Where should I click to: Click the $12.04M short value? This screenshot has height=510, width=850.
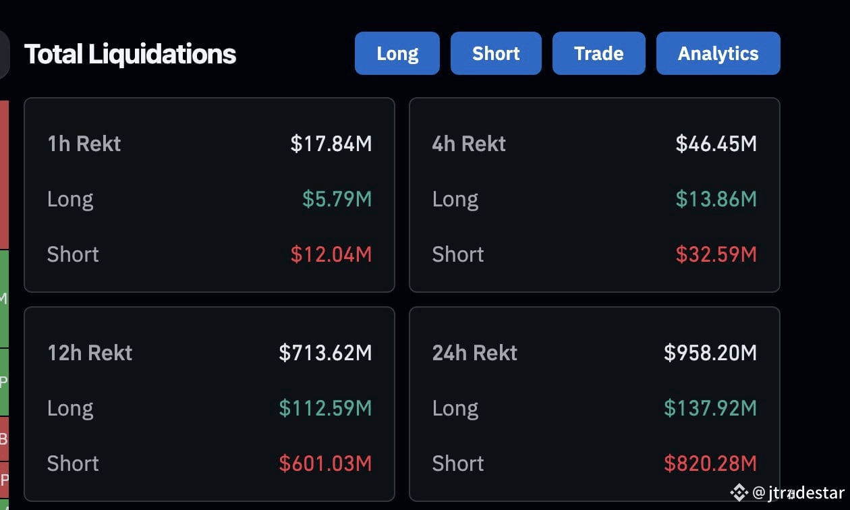coord(331,254)
